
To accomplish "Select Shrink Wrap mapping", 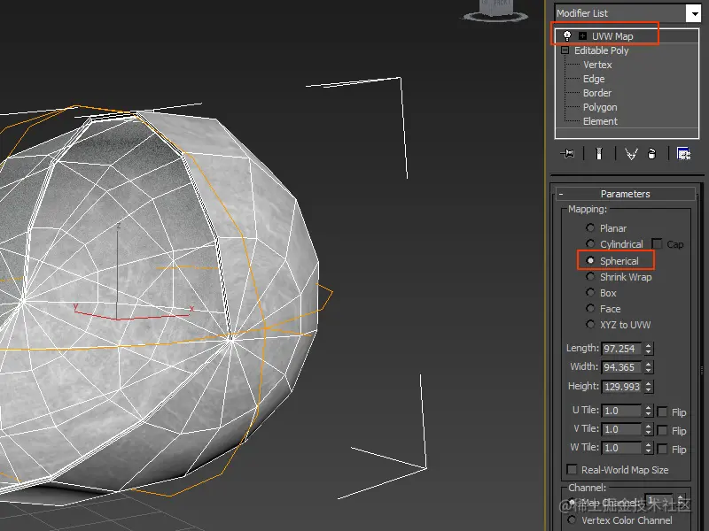I will (x=590, y=276).
